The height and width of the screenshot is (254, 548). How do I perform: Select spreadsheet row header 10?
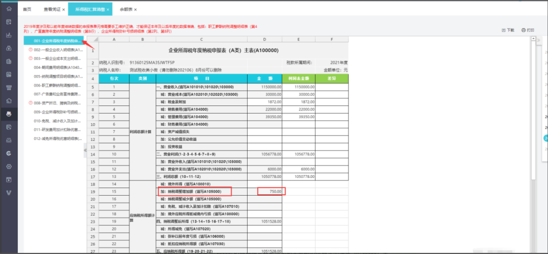click(93, 124)
